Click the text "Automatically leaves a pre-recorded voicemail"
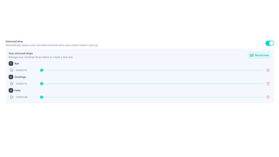The width and height of the screenshot is (279, 157). tap(32, 45)
